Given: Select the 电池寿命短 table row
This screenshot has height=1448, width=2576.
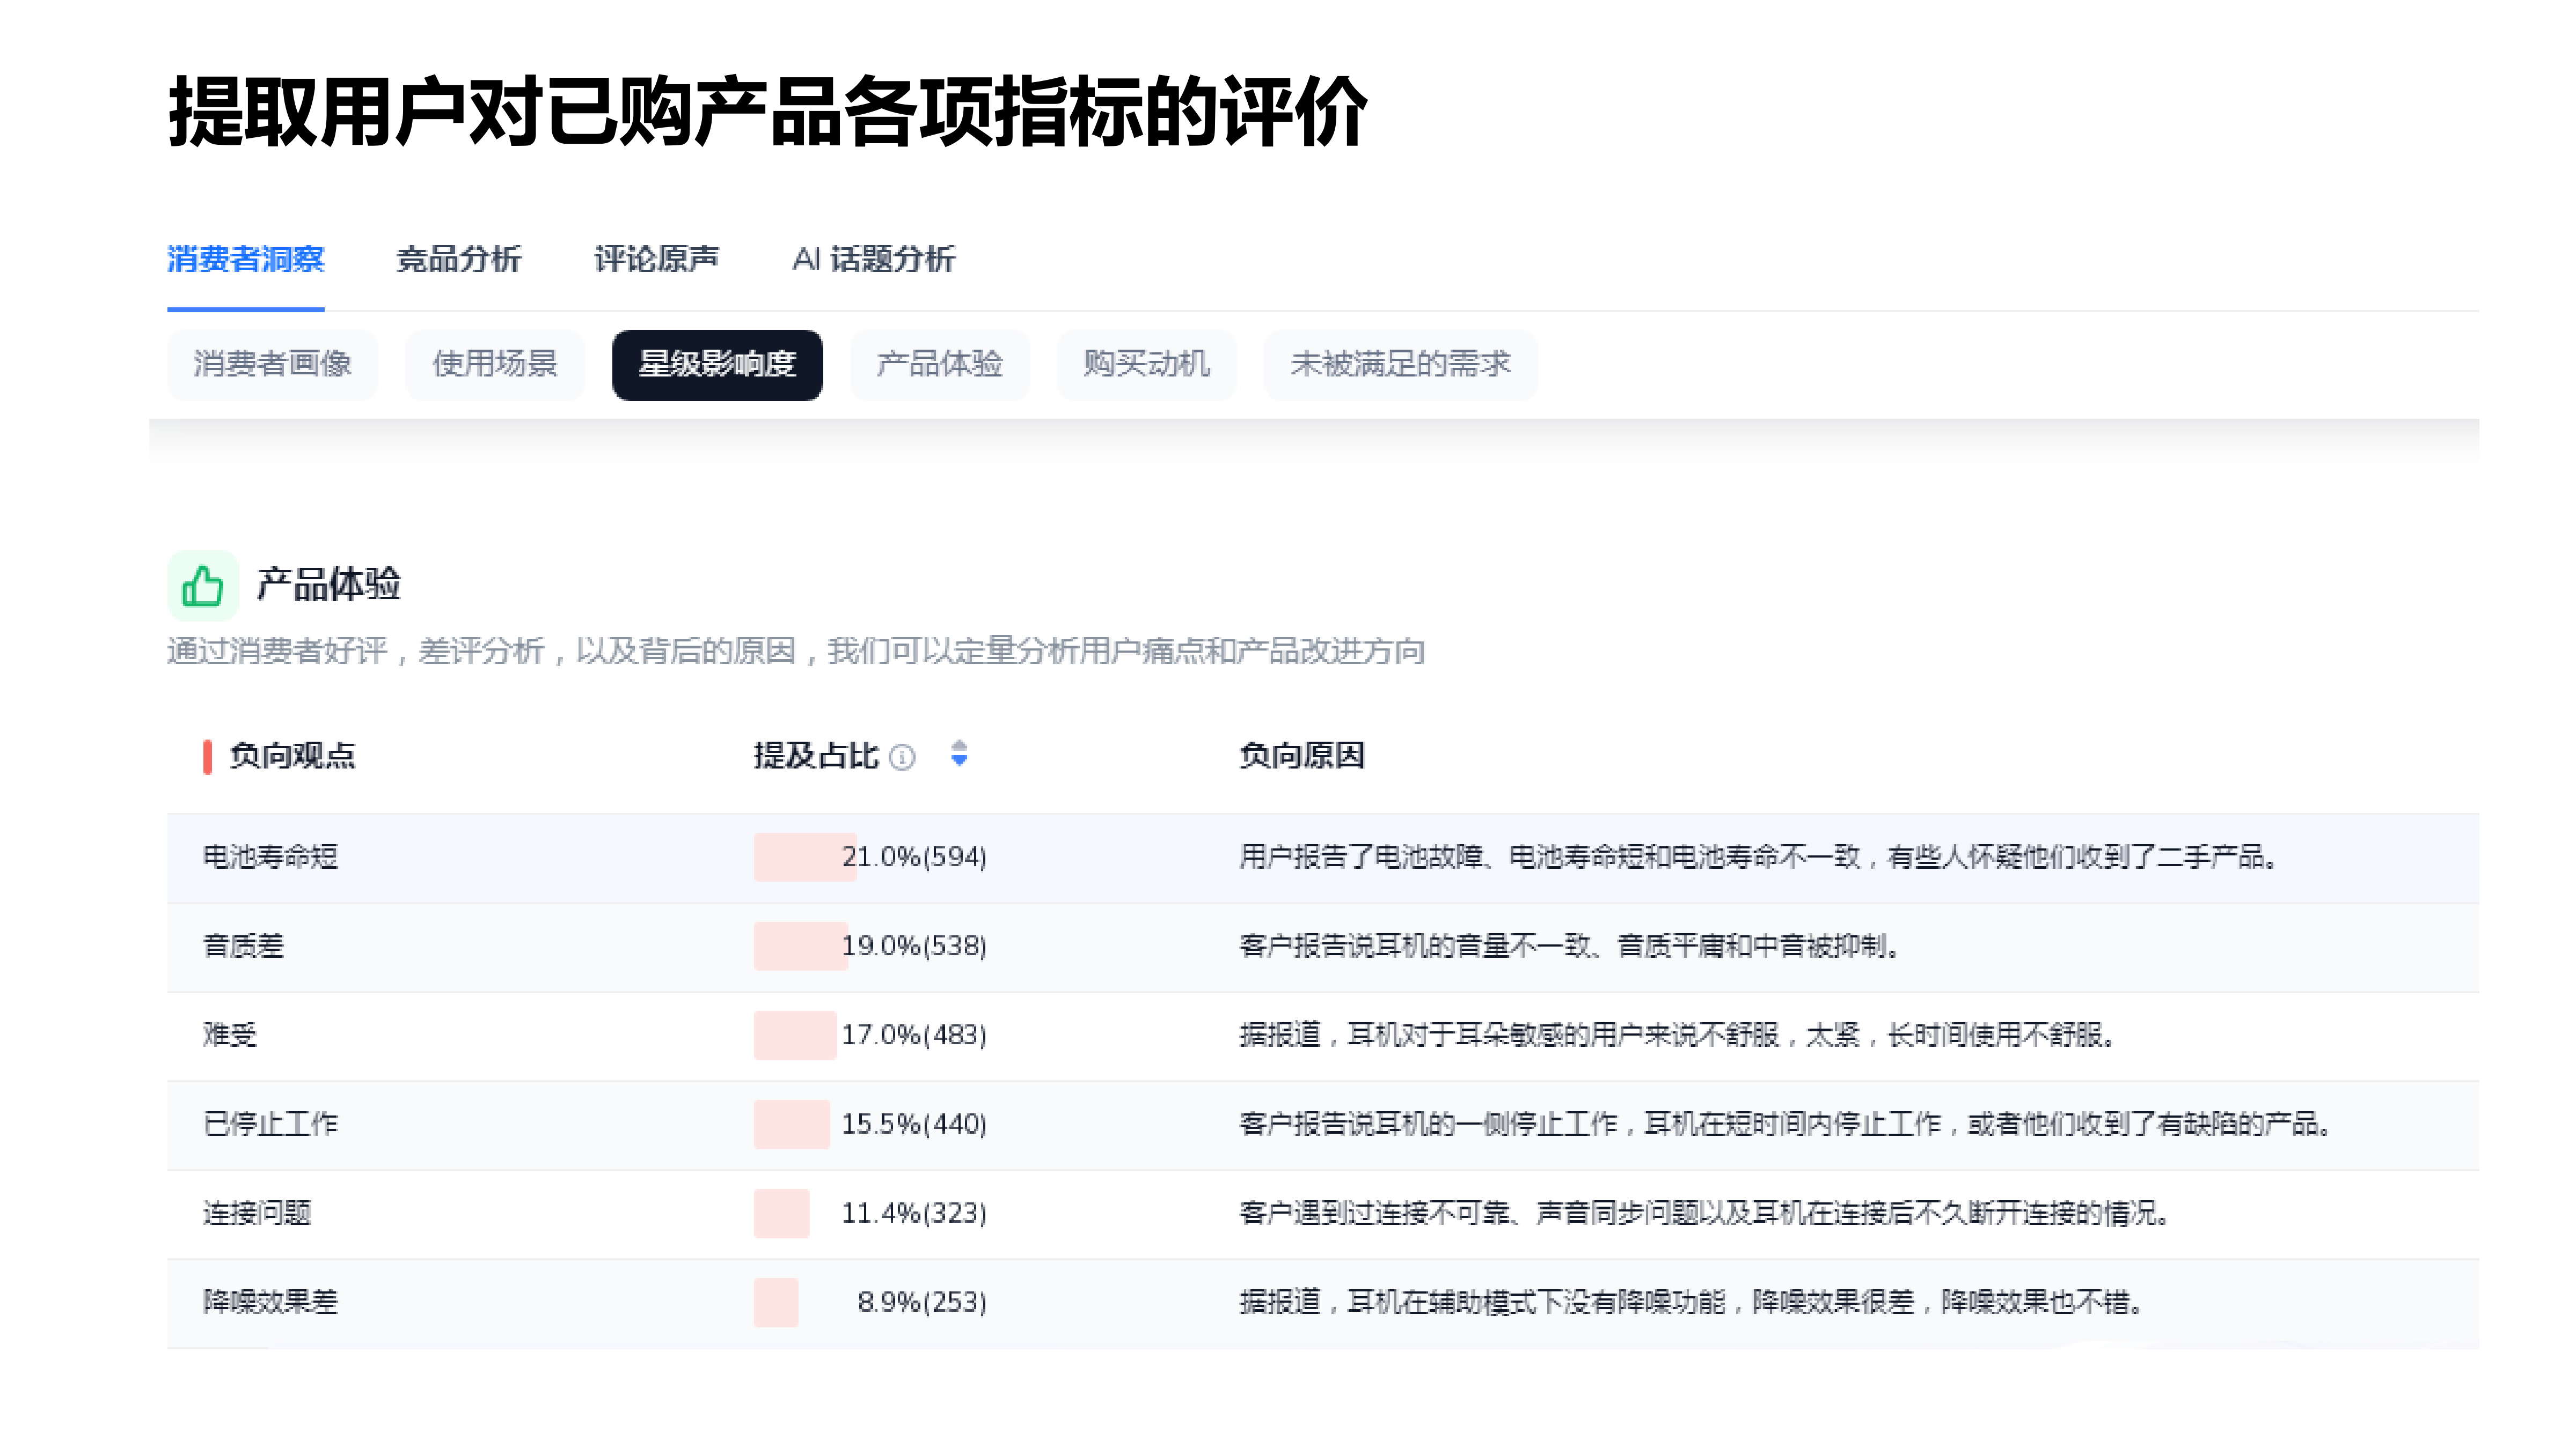Looking at the screenshot, I should (x=270, y=856).
